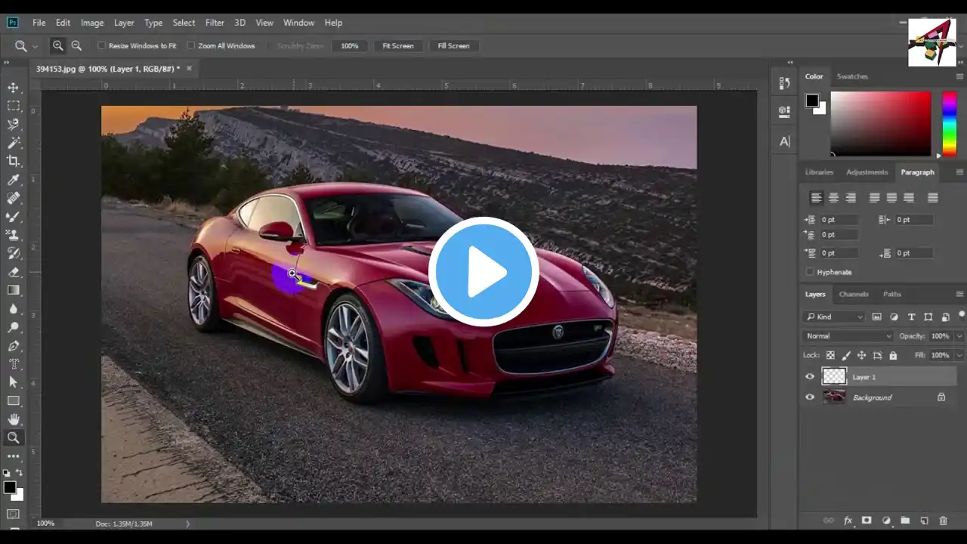Select the Hand tool

coord(14,419)
